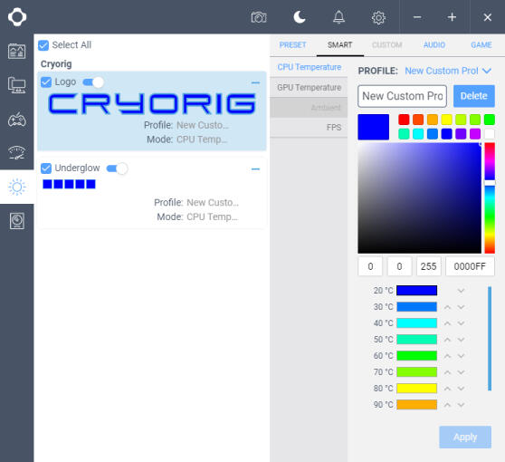Image resolution: width=505 pixels, height=462 pixels.
Task: Select the 80 °C yellow color bar
Action: tap(416, 388)
